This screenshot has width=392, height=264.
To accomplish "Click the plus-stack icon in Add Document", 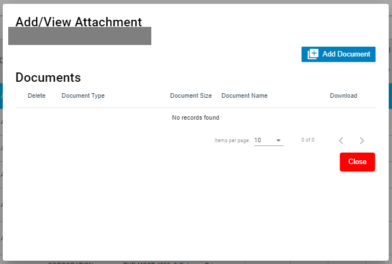I will tap(313, 54).
